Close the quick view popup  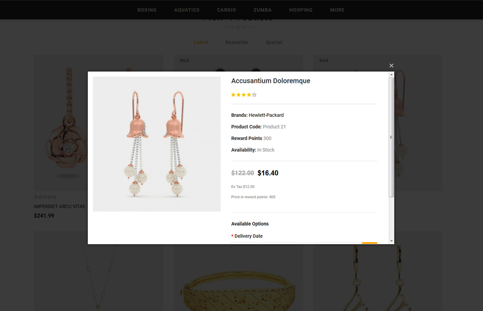[x=391, y=65]
